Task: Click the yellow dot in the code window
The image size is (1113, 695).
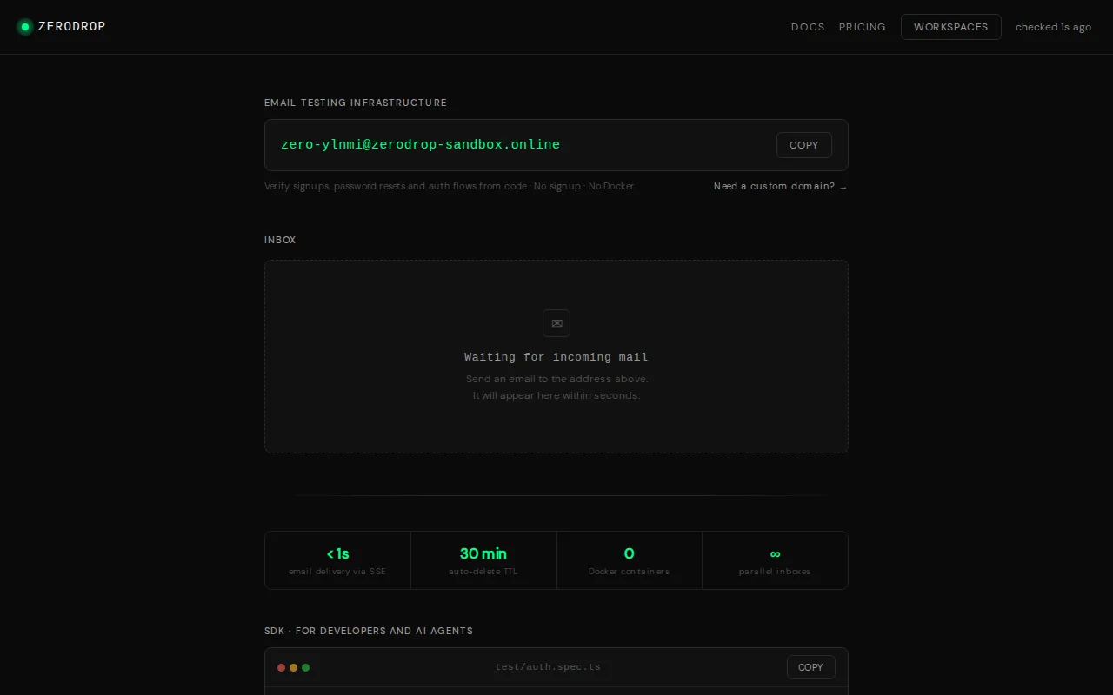Action: [x=294, y=667]
